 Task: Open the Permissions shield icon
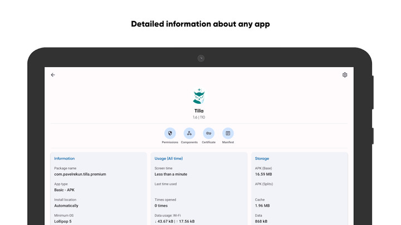[170, 133]
